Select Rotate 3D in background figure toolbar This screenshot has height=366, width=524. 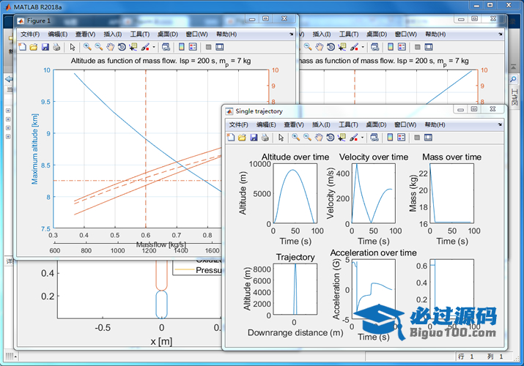click(x=331, y=47)
